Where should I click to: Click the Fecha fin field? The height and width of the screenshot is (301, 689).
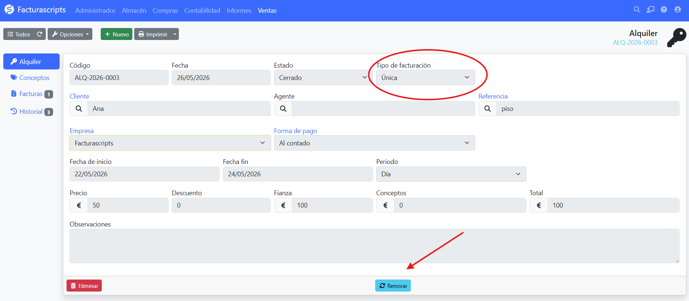(298, 174)
